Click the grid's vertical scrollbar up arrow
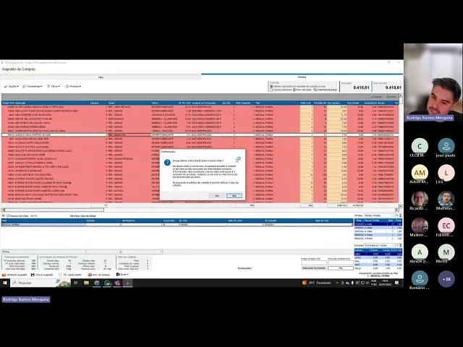The height and width of the screenshot is (347, 463). click(401, 95)
